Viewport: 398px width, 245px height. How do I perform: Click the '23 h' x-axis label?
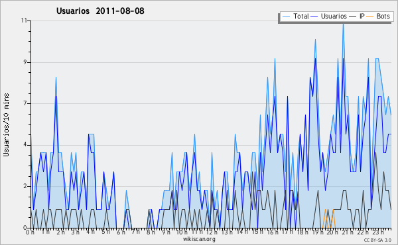pyautogui.click(x=378, y=232)
